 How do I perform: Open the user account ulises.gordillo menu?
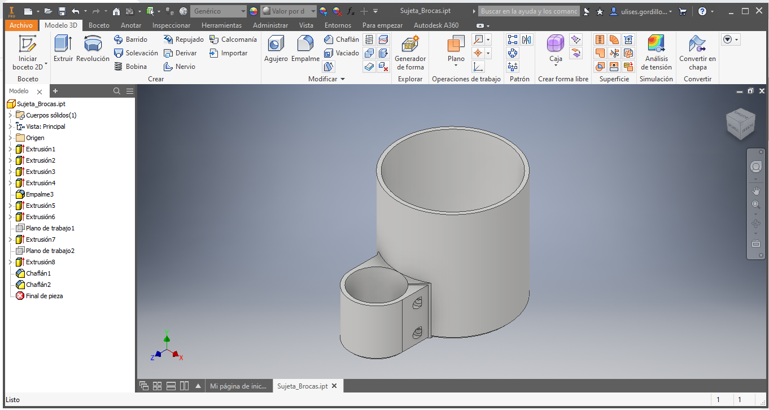641,11
